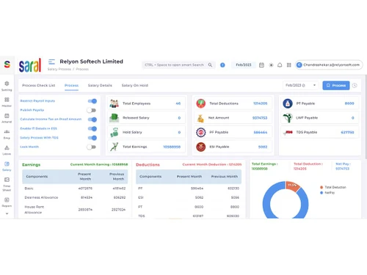Open the Employee section in the sidebar
This screenshot has width=367, height=275.
pyautogui.click(x=7, y=134)
